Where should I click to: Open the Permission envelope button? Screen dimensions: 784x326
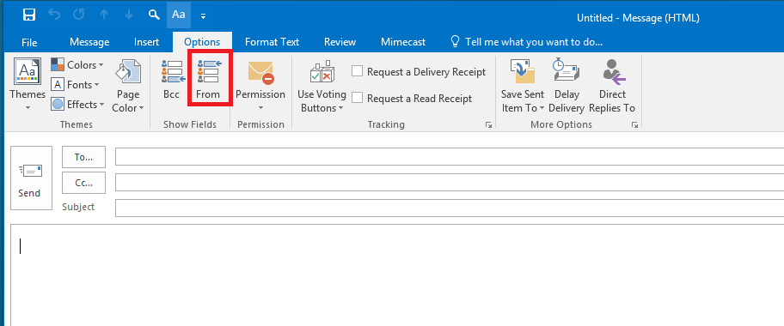pos(260,86)
